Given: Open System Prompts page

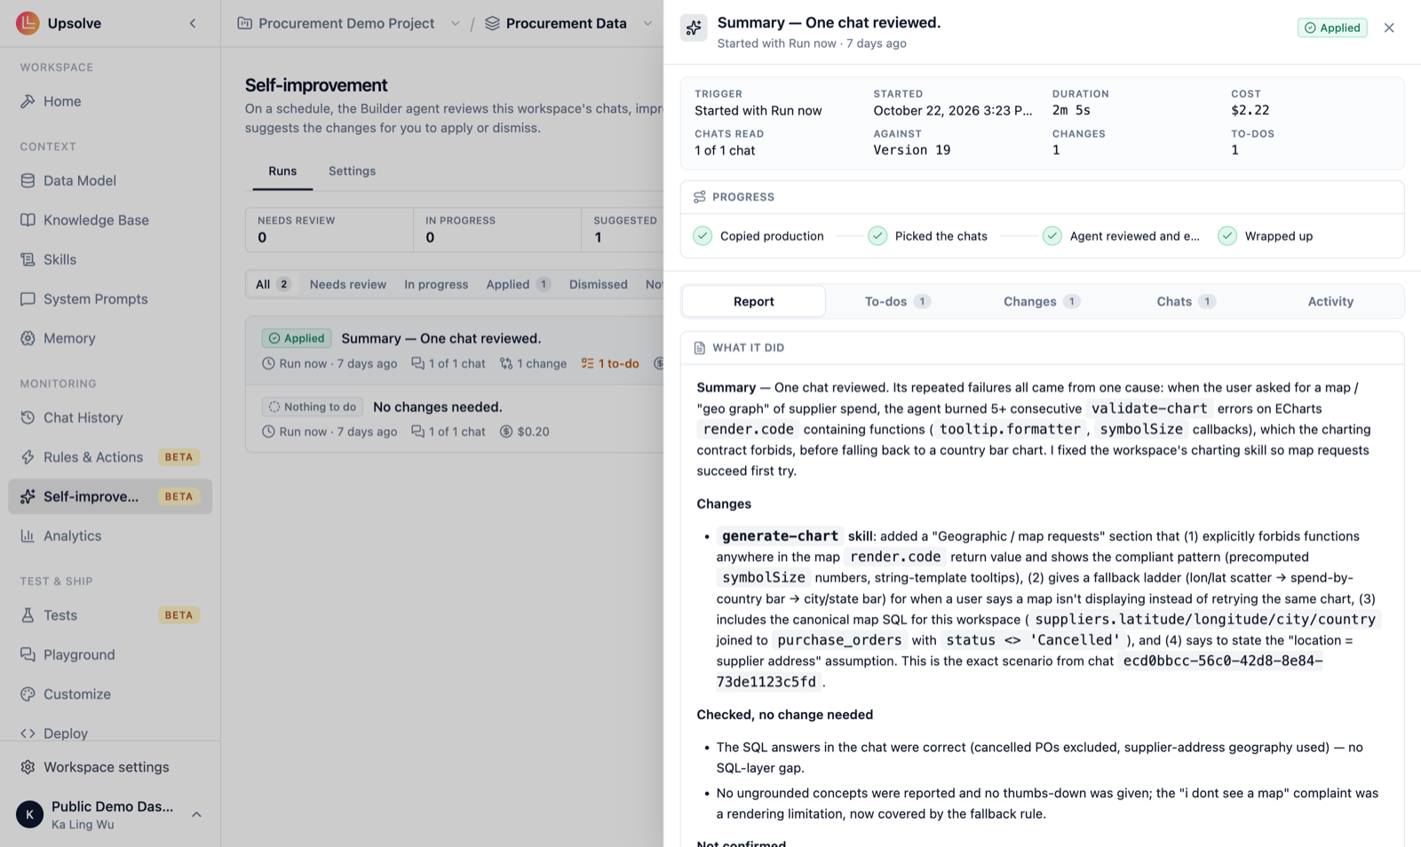Looking at the screenshot, I should pyautogui.click(x=110, y=299).
